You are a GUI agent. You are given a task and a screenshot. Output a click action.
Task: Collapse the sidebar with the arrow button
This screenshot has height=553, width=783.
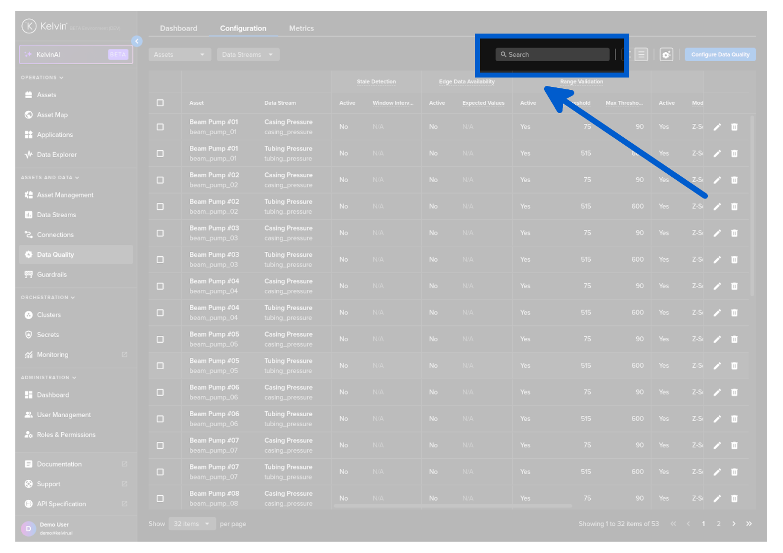137,41
